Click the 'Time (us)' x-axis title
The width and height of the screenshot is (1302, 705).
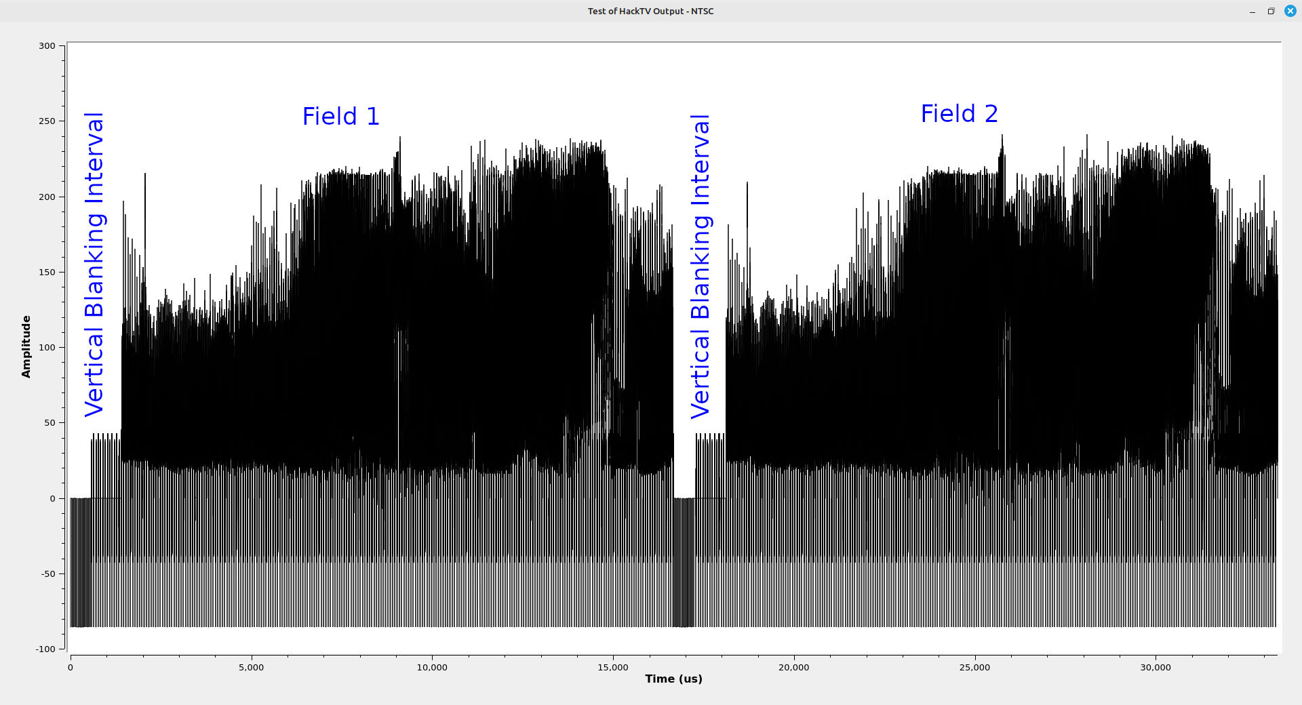coord(673,679)
